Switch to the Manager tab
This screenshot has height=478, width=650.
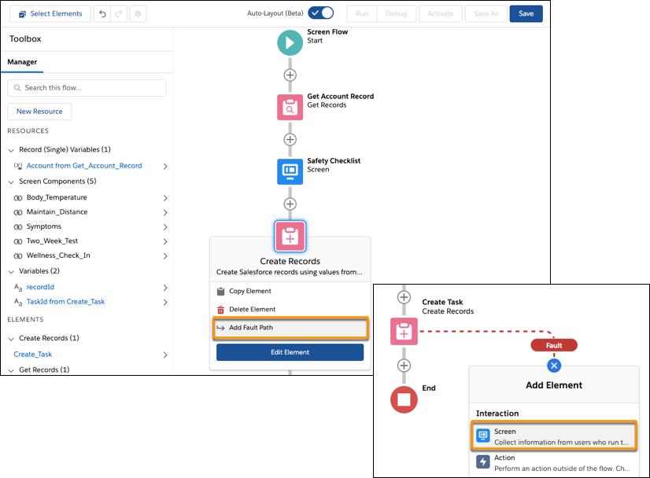(x=22, y=61)
